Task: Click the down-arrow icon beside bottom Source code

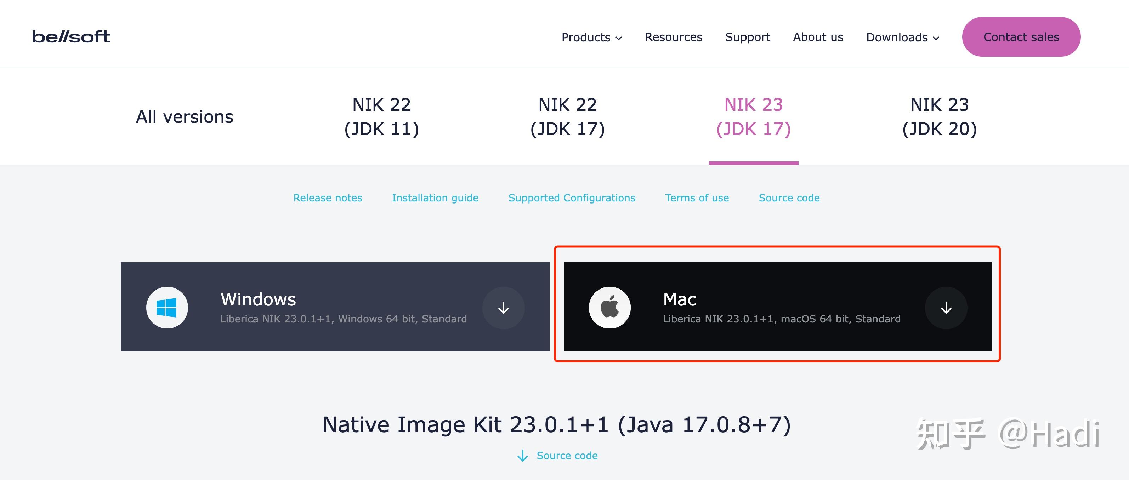Action: point(522,456)
